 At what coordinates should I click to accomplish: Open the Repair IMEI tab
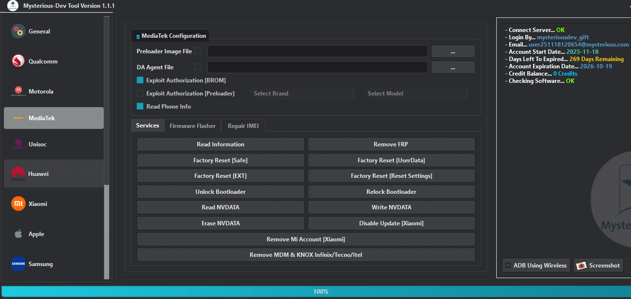pos(243,125)
